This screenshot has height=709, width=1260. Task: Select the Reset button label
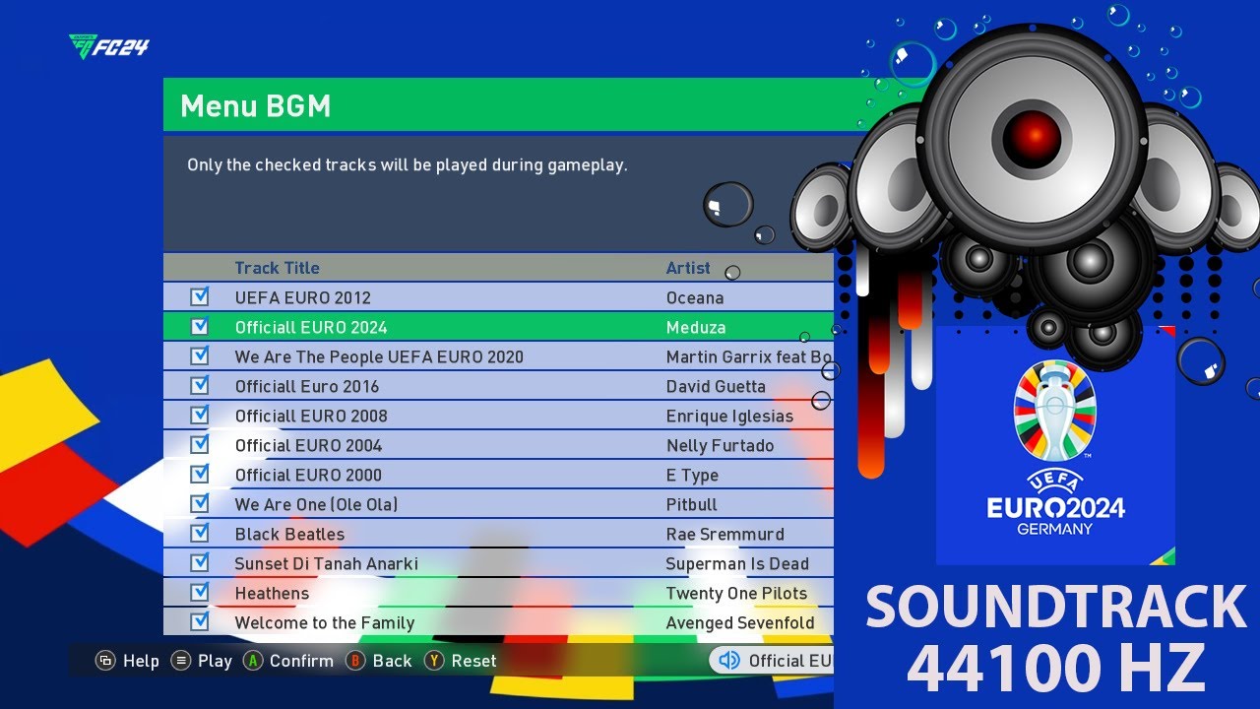pos(473,661)
